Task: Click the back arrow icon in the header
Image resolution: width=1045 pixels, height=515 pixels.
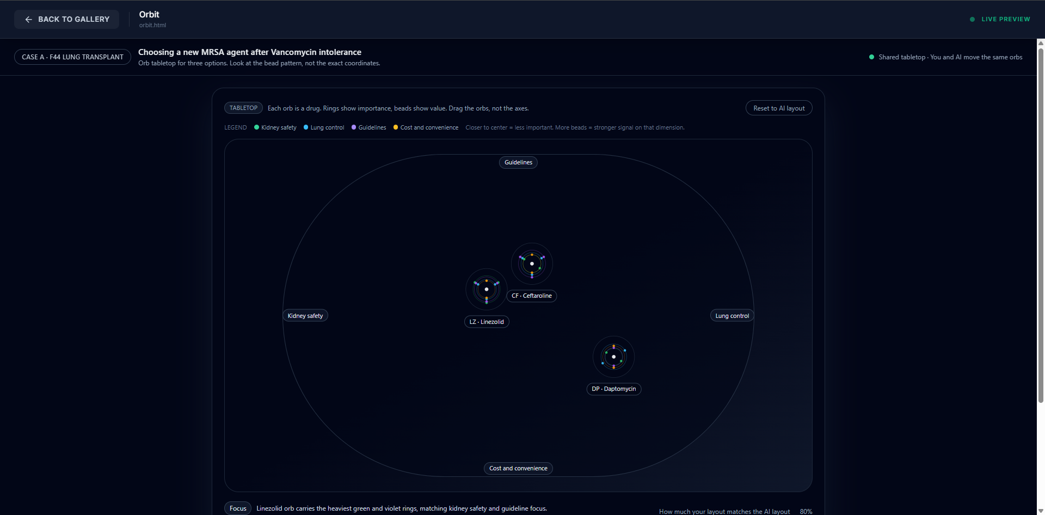Action: (x=29, y=19)
